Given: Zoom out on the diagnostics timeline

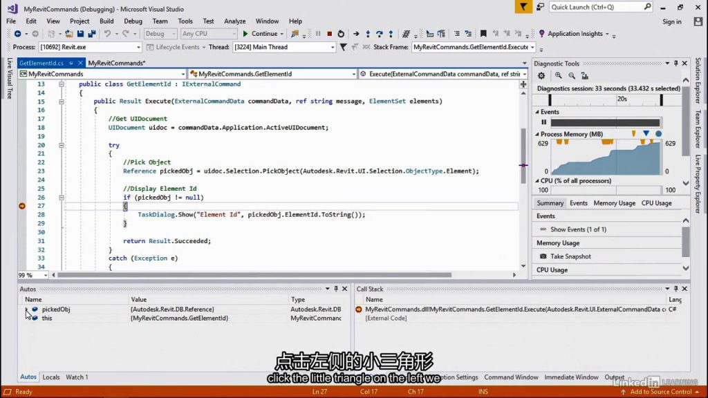Looking at the screenshot, I should (x=572, y=76).
